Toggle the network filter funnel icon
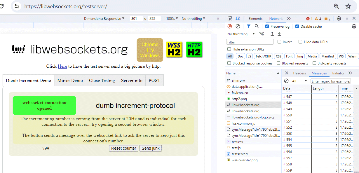 [x=248, y=26]
